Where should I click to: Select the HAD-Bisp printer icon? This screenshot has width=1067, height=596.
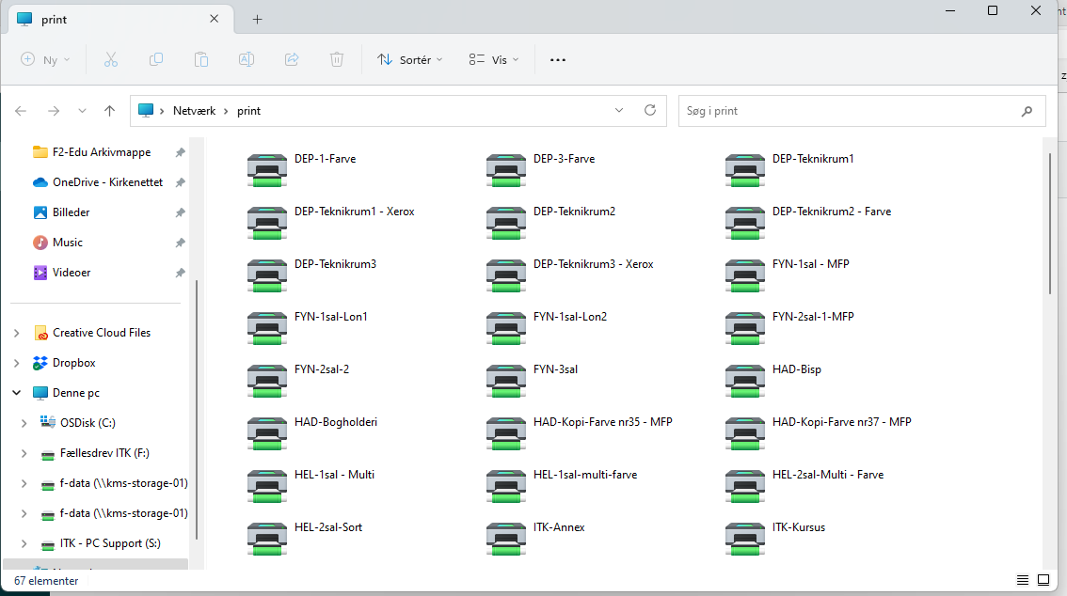pos(744,381)
